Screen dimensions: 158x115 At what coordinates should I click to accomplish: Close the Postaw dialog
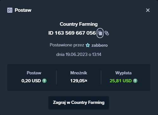pyautogui.click(x=148, y=10)
